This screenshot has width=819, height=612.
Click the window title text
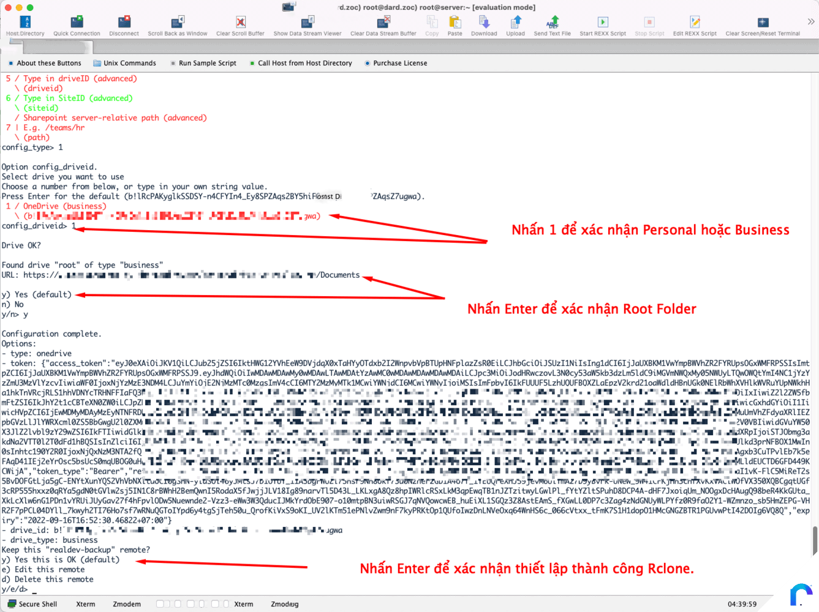437,7
